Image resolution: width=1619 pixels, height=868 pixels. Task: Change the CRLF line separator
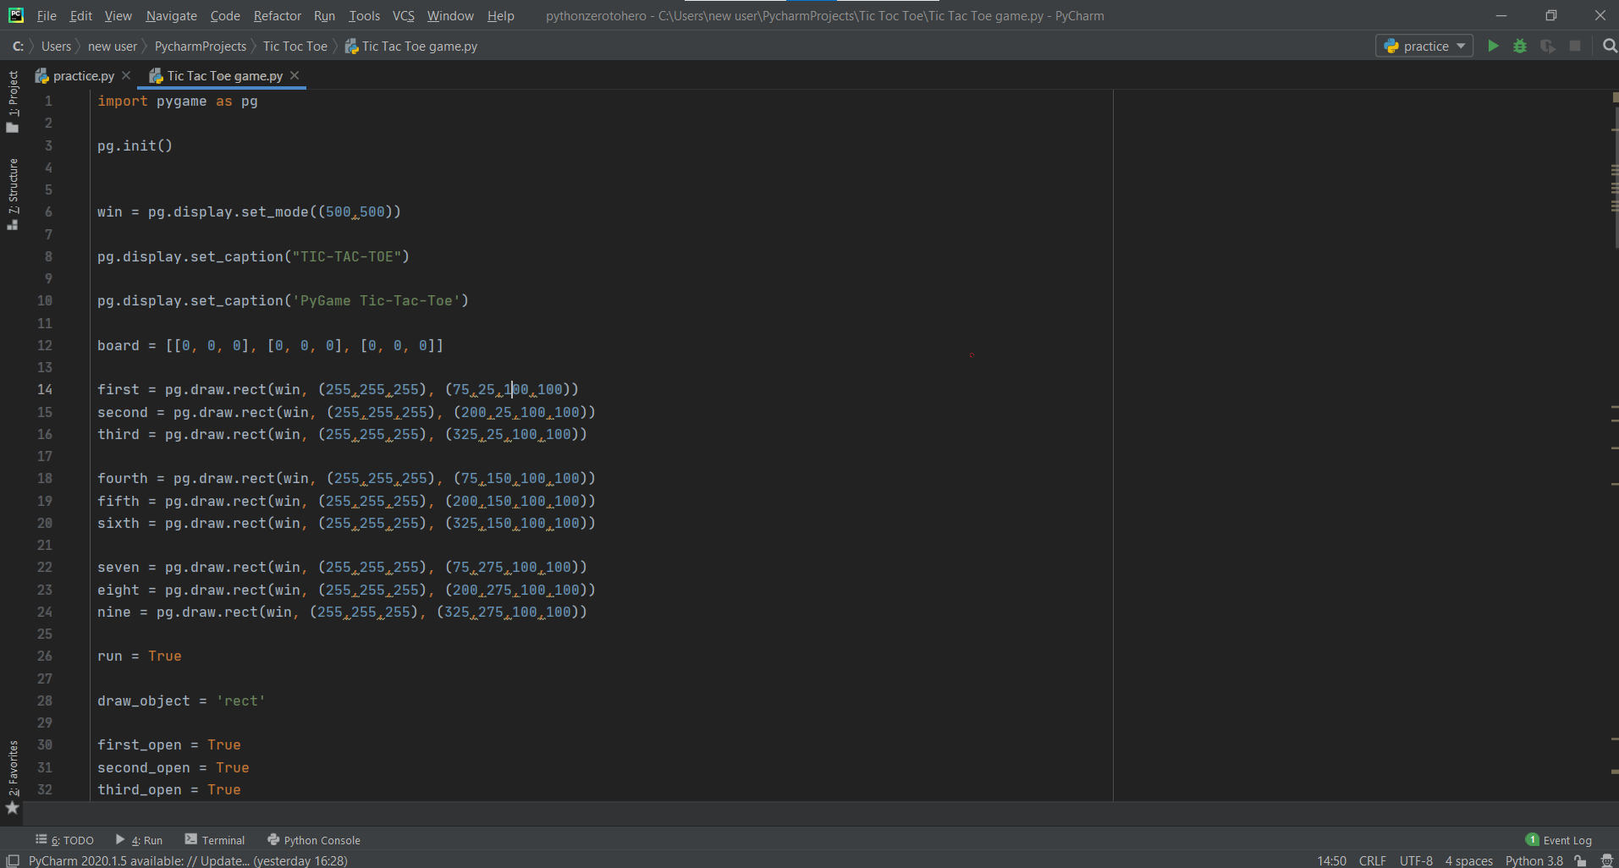(1372, 860)
